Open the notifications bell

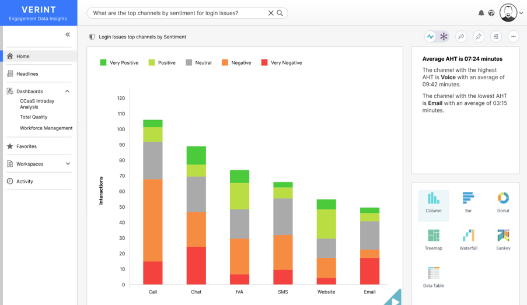481,13
